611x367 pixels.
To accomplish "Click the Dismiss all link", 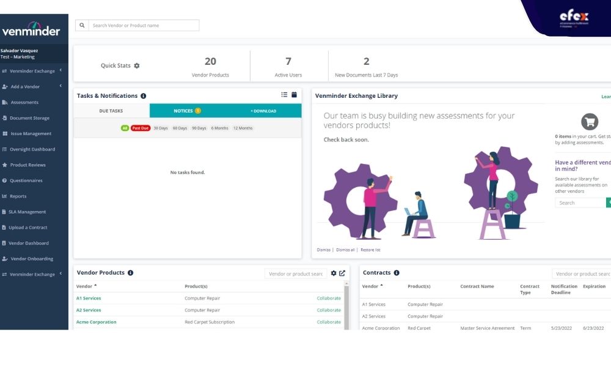I will pyautogui.click(x=345, y=250).
